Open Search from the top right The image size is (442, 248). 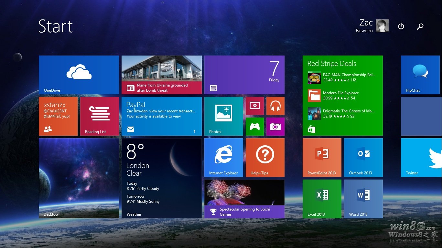[x=420, y=26]
